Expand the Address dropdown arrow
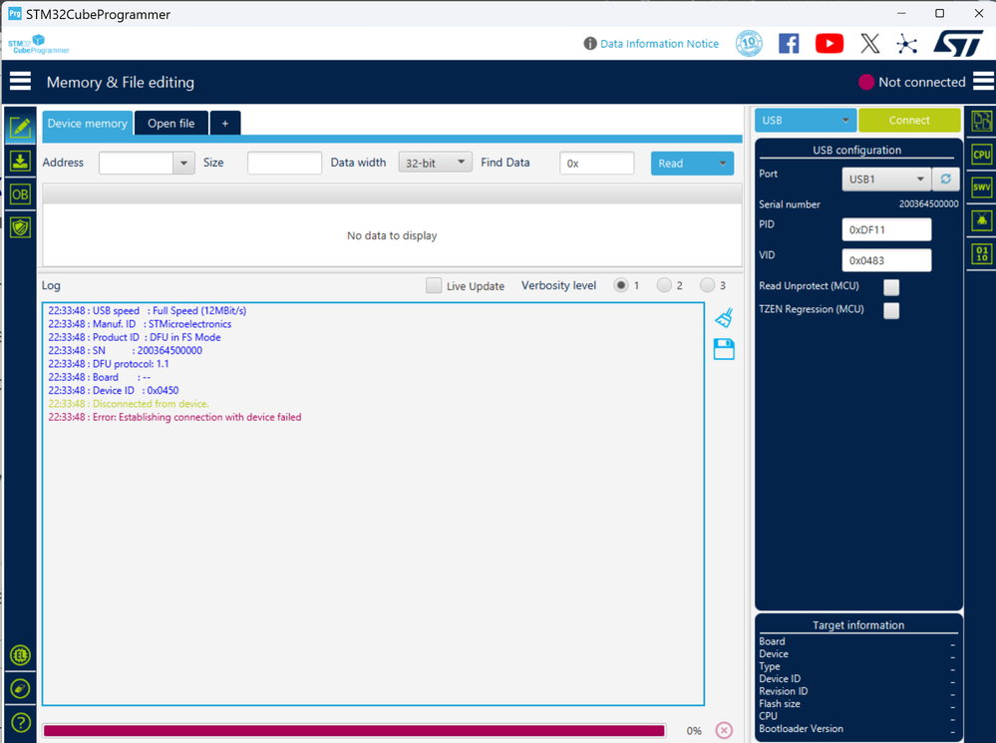The image size is (996, 743). (x=183, y=163)
